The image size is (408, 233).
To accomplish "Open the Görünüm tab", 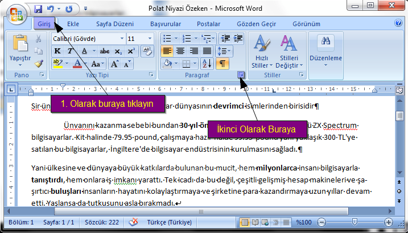I will coord(306,24).
